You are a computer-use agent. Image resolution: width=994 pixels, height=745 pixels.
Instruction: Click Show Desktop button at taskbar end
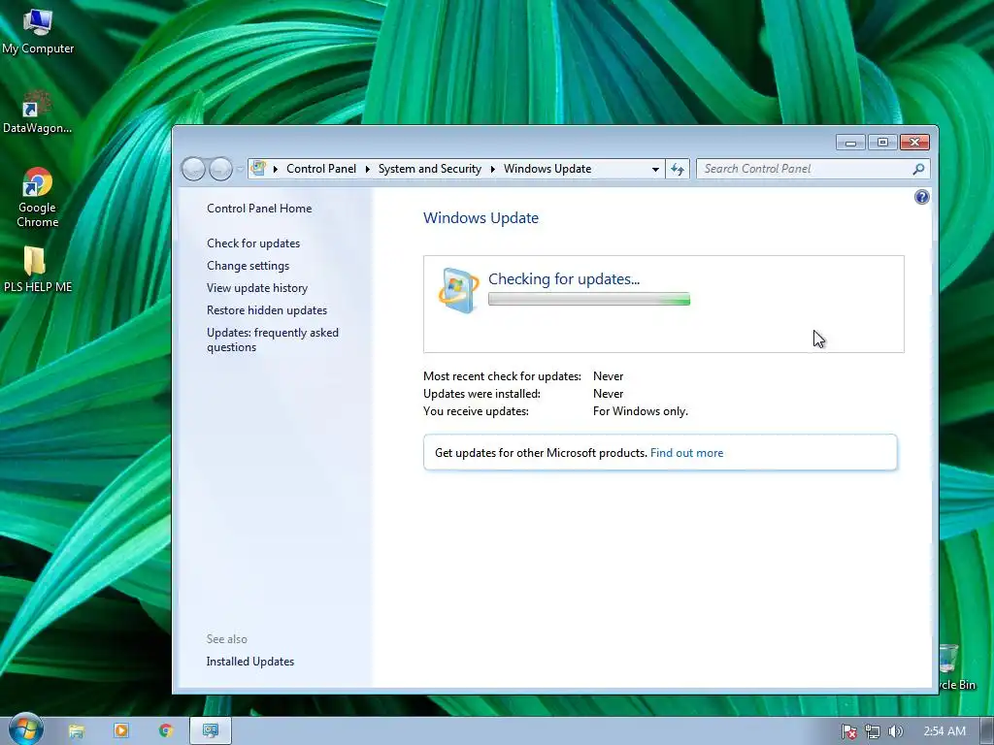click(987, 731)
